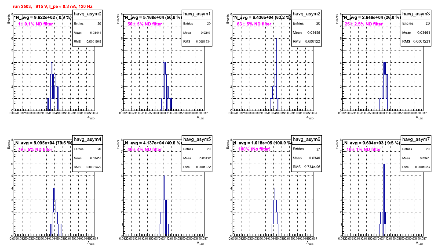
Task: Select RMS value 0.0001023
Action: point(422,167)
